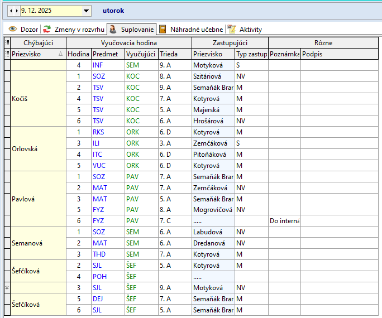This screenshot has width=382, height=318.
Task: Click the Zmeny v rozvrhu arrows icon
Action: click(47, 29)
